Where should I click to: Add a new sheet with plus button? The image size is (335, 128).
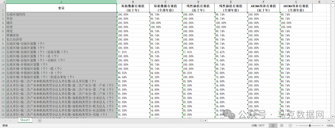tap(39, 121)
